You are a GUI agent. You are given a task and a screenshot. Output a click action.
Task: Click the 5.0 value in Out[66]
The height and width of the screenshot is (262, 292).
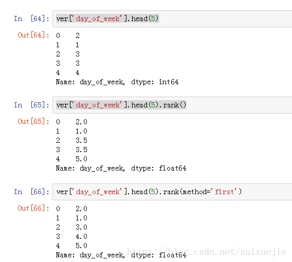(81, 246)
